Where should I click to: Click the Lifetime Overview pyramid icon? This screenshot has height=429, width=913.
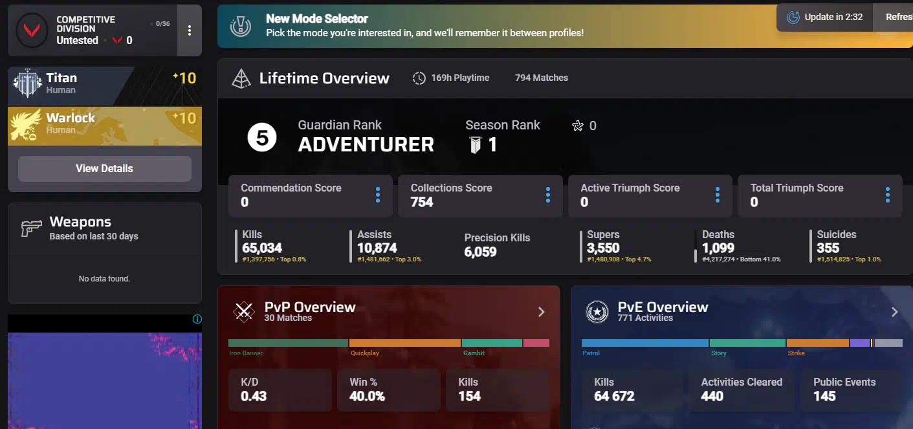click(x=241, y=79)
